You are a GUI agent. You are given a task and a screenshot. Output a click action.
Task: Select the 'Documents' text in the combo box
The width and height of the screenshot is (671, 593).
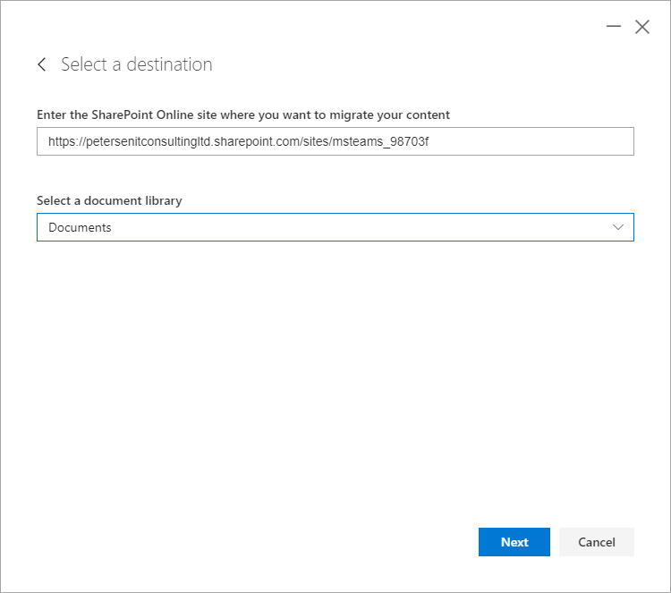coord(80,227)
